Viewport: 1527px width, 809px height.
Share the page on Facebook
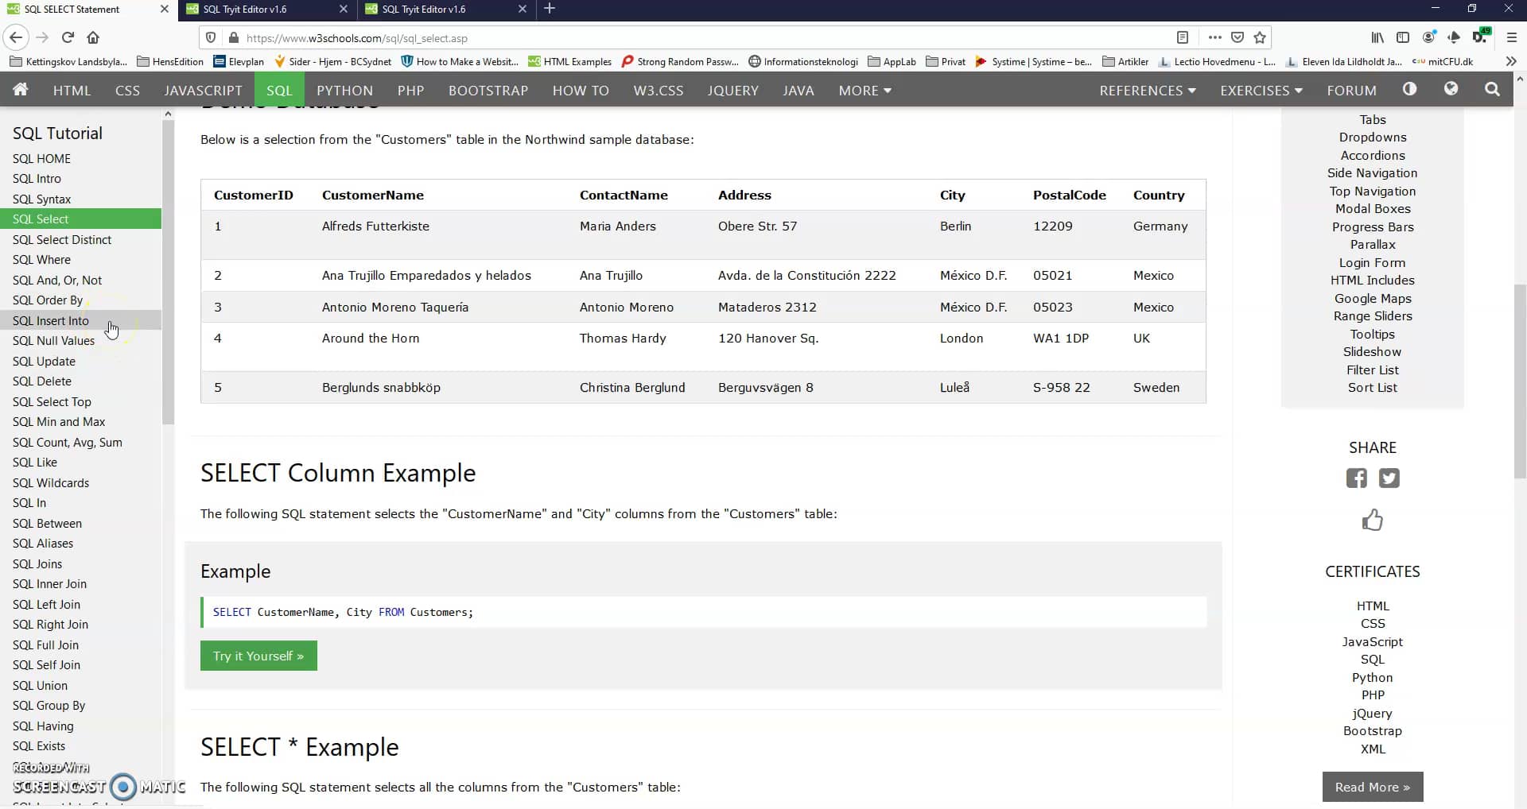[1356, 478]
